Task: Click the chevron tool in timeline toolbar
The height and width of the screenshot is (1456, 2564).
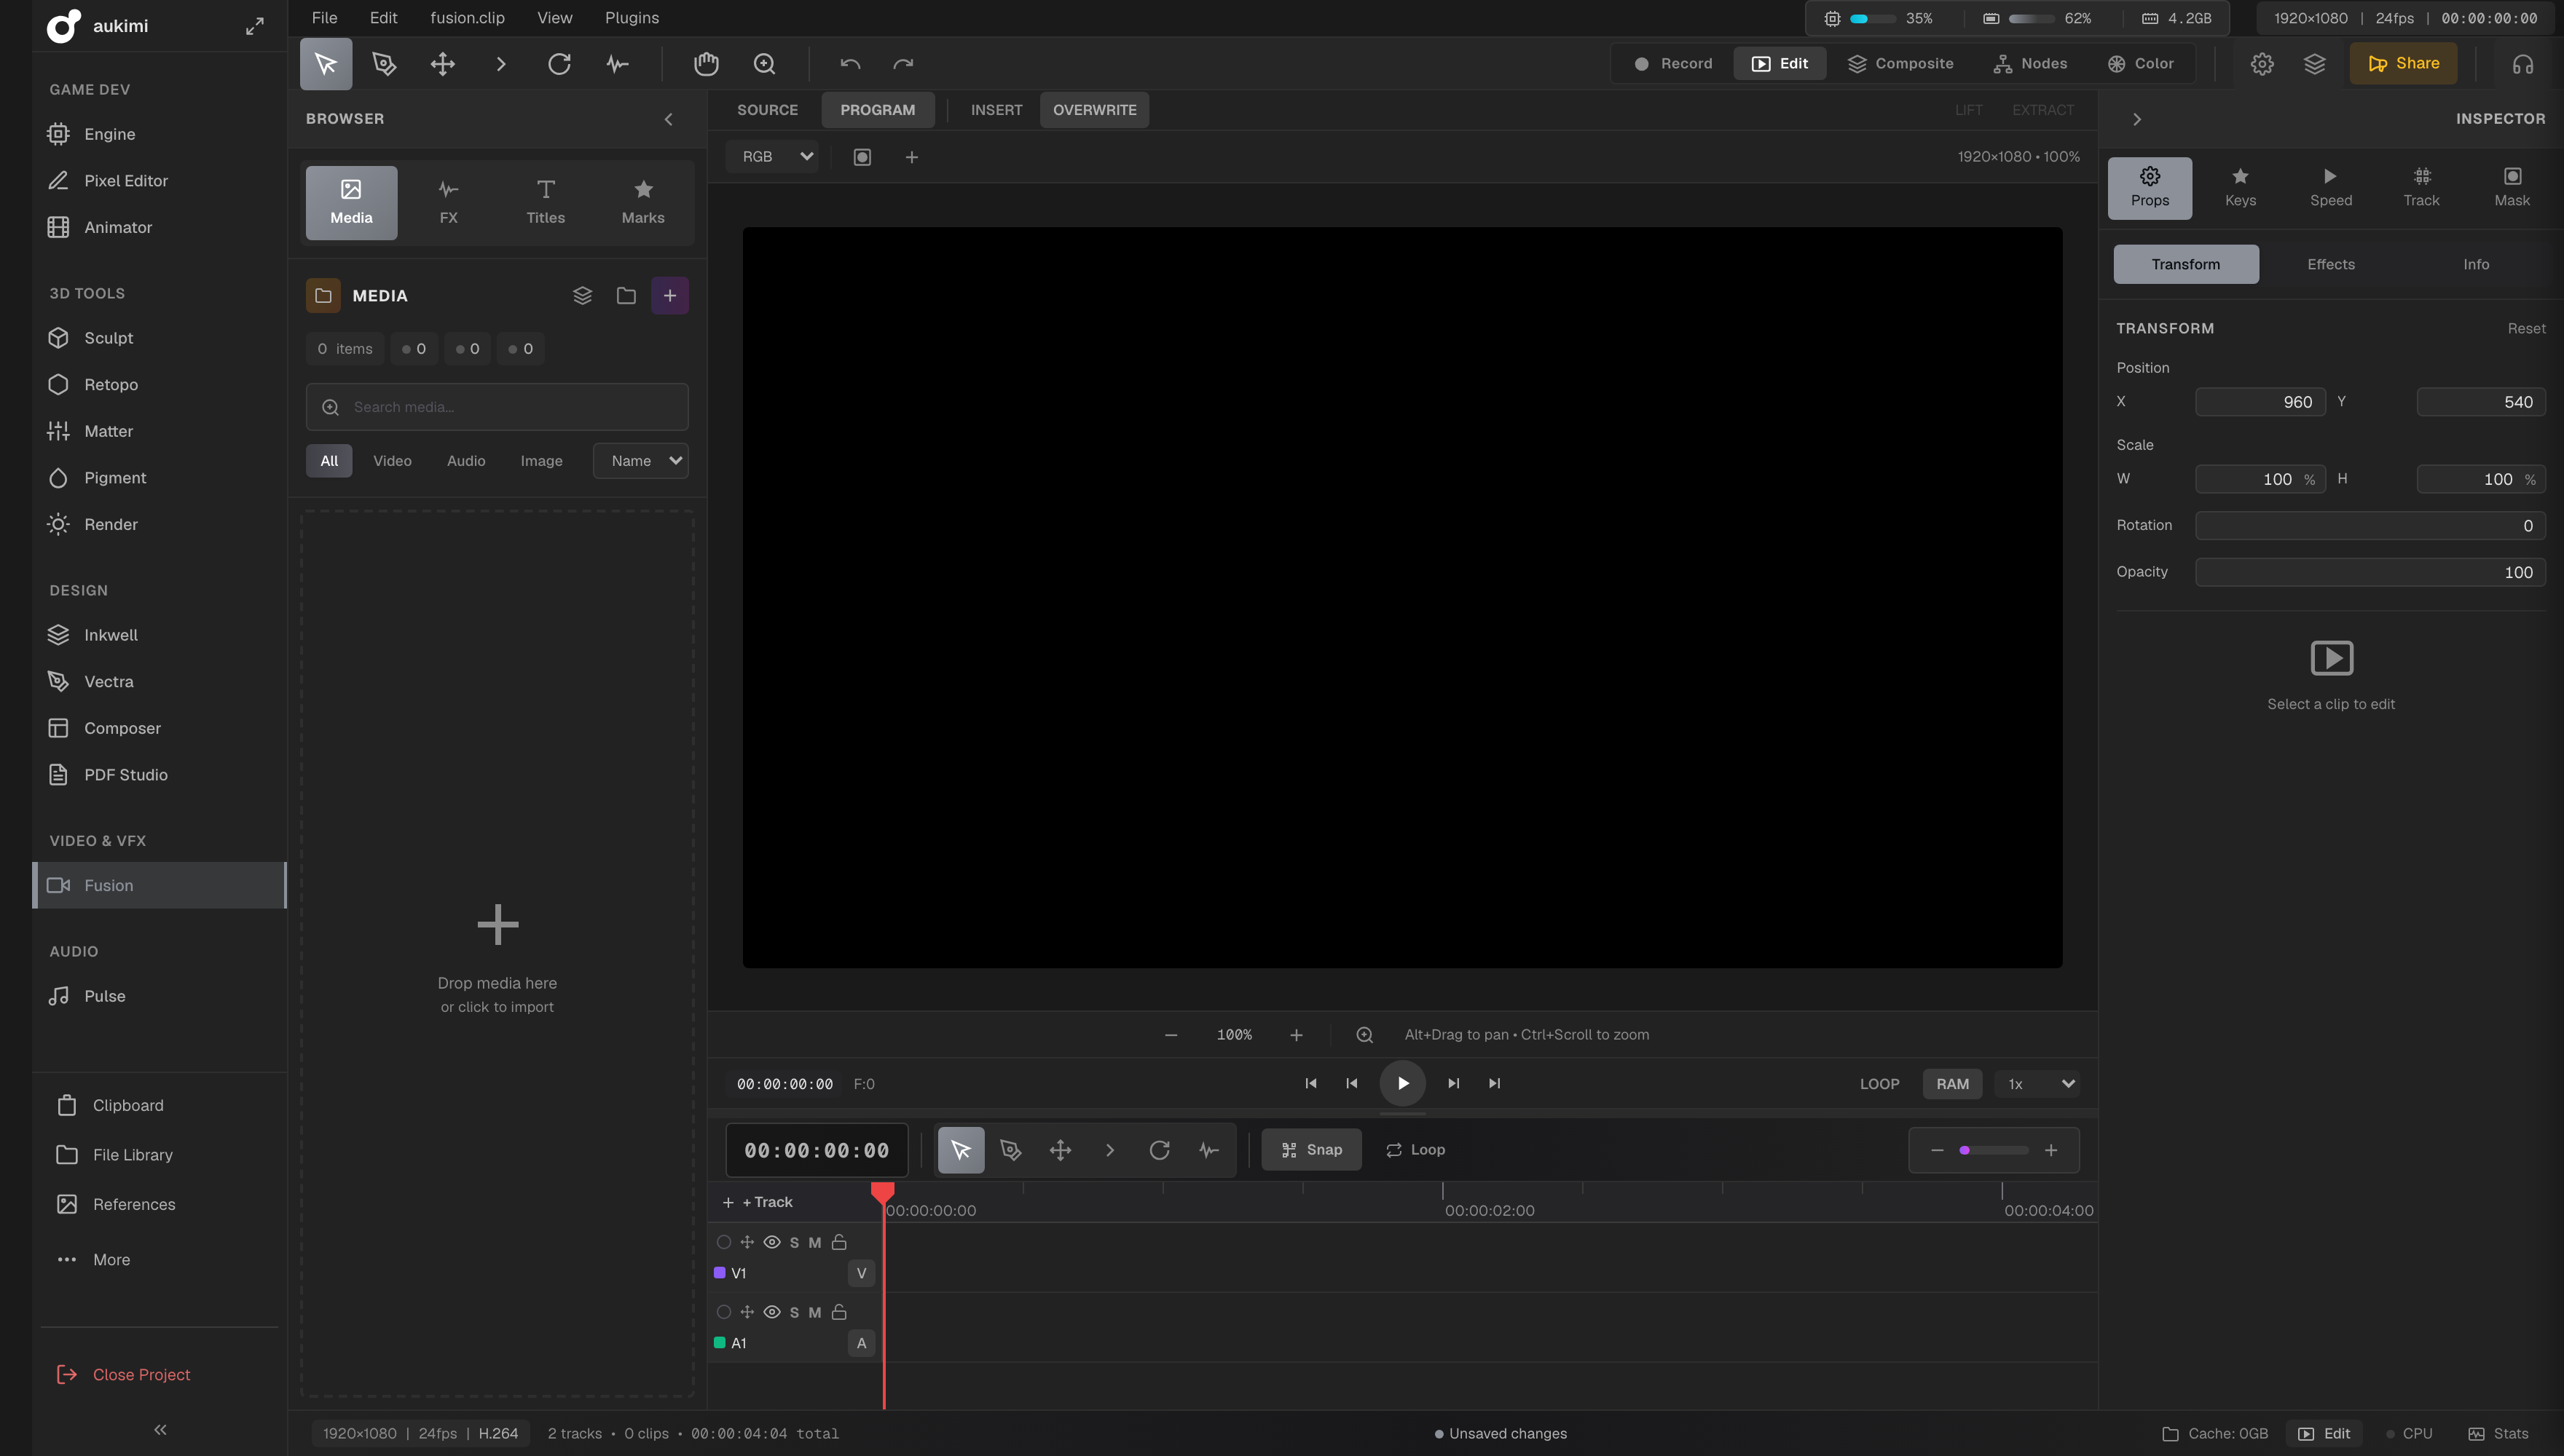Action: [x=1109, y=1150]
